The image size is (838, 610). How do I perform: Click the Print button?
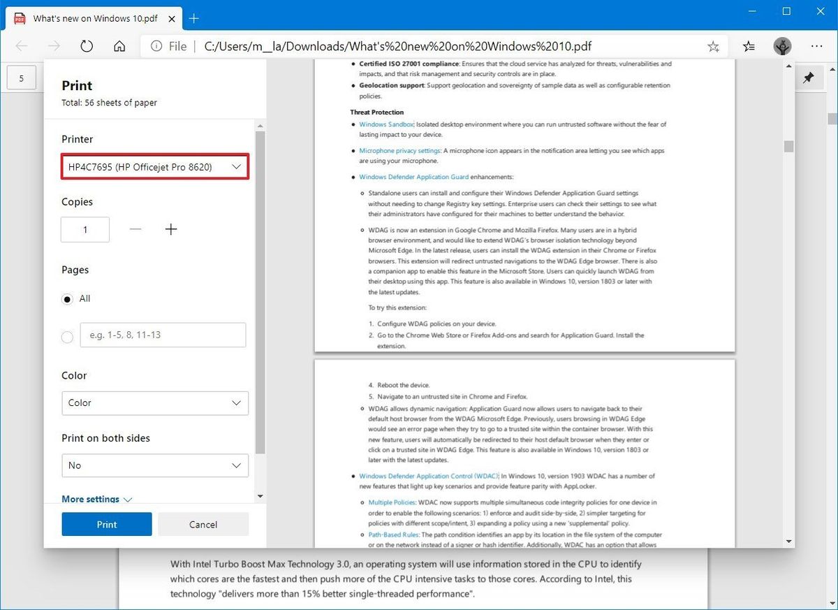tap(106, 524)
